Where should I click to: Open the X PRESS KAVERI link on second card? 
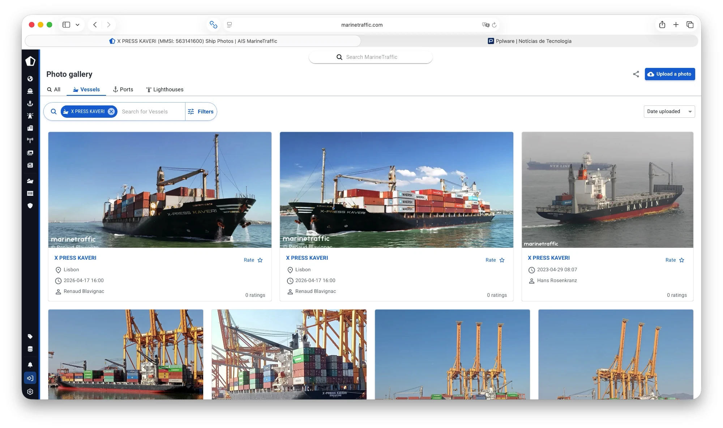click(307, 258)
